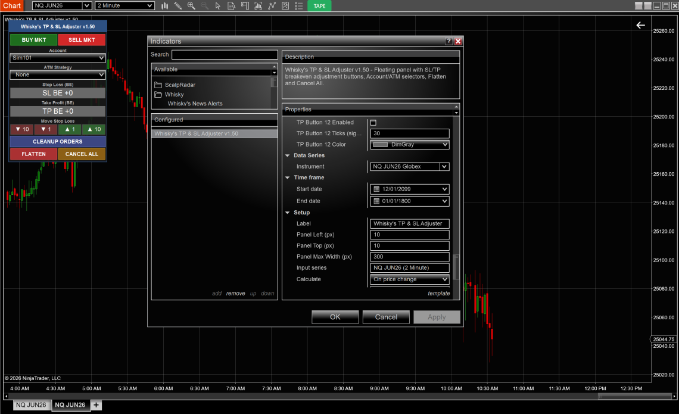The width and height of the screenshot is (679, 414).
Task: Click the white back arrow on chart
Action: click(640, 25)
